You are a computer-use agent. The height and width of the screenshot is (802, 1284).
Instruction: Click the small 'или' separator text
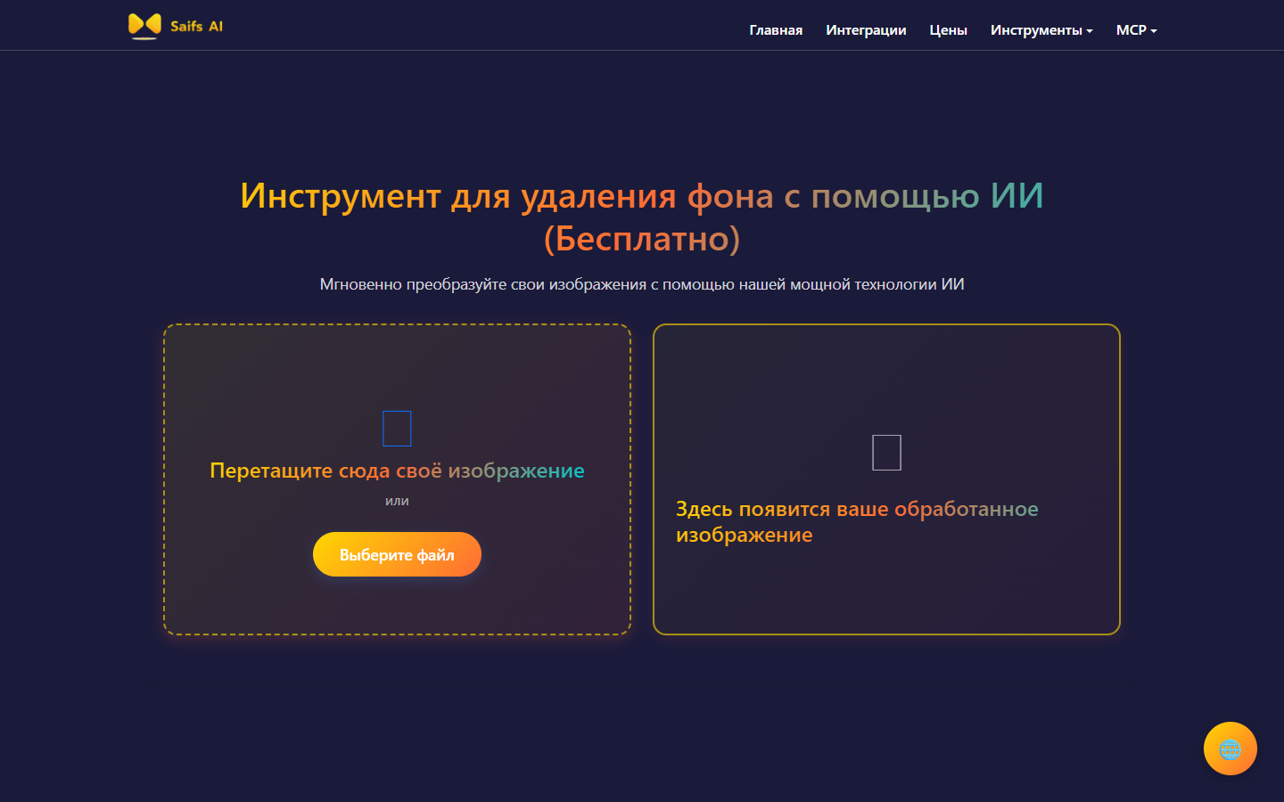click(x=397, y=501)
